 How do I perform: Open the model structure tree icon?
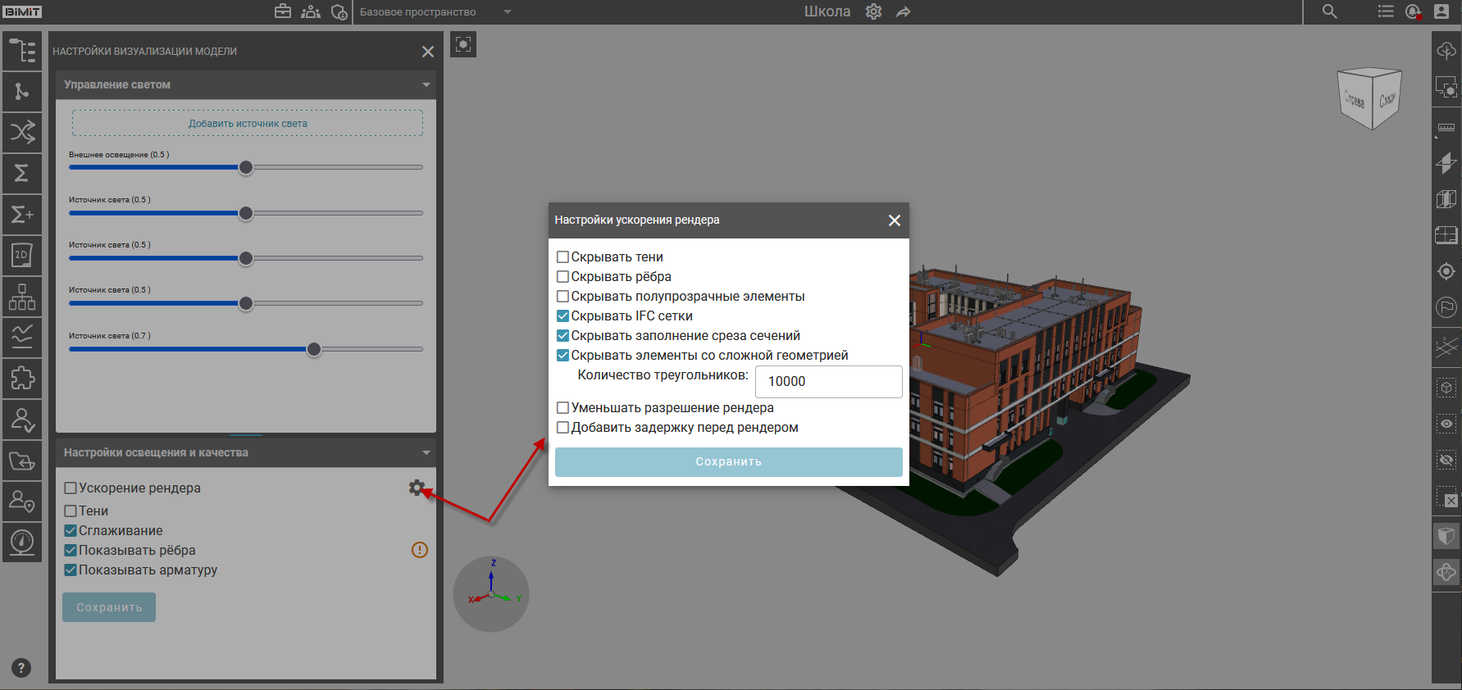(x=22, y=51)
